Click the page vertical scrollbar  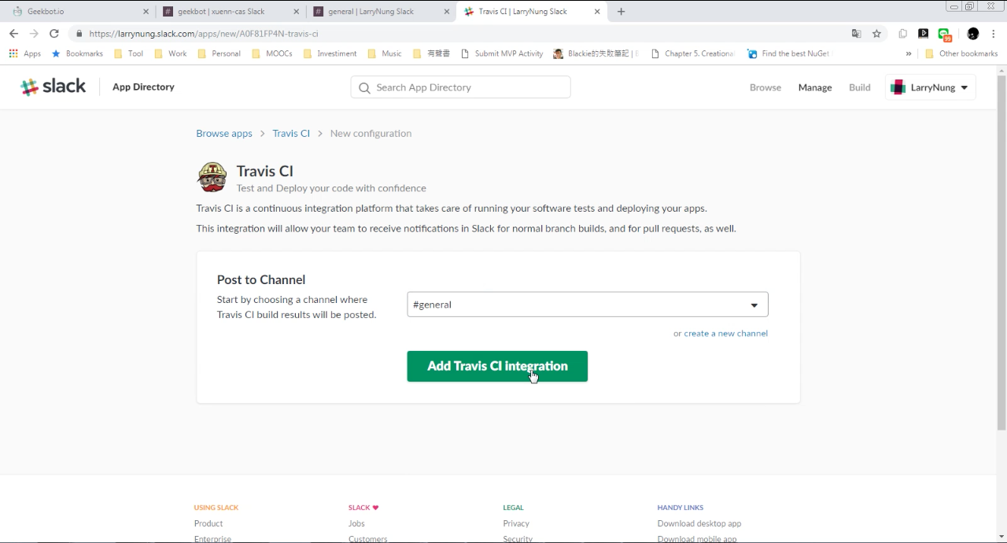(1001, 252)
